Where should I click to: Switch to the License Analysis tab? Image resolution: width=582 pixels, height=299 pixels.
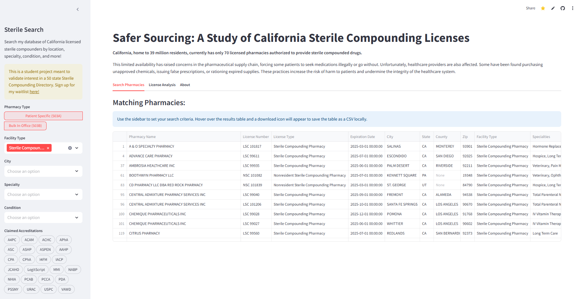[x=162, y=85]
